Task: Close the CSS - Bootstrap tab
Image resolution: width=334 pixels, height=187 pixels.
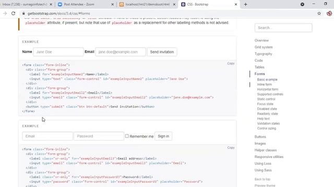Action: click(236, 4)
